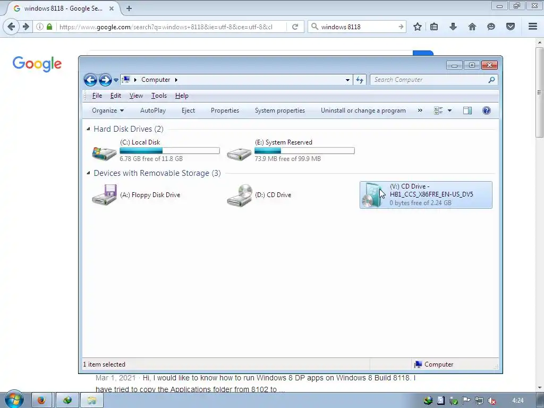Open the Windows Start orb

click(x=14, y=399)
